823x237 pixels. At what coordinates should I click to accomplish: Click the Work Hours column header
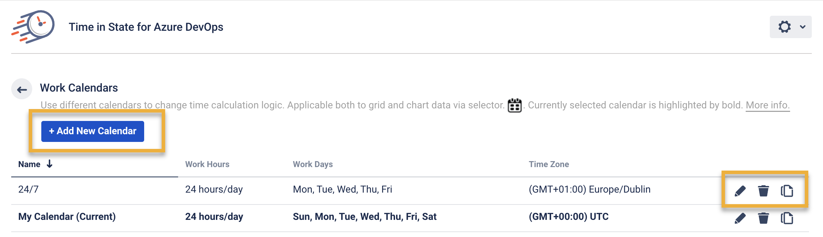coord(207,164)
